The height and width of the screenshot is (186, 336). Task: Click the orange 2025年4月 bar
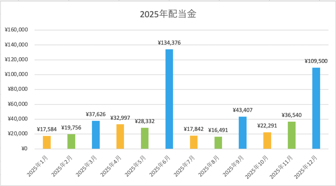coord(120,136)
